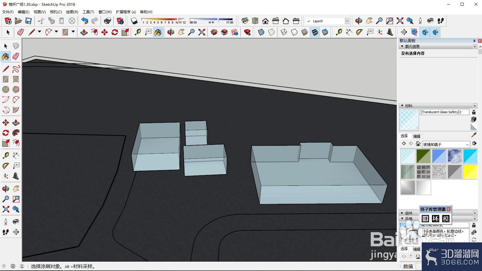Collapse the 风格 panel
The image size is (482, 271).
click(x=402, y=219)
